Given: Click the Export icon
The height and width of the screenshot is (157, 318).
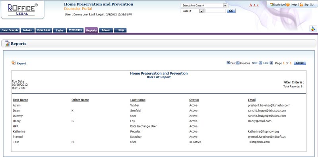Looking at the screenshot, I should click(14, 62).
